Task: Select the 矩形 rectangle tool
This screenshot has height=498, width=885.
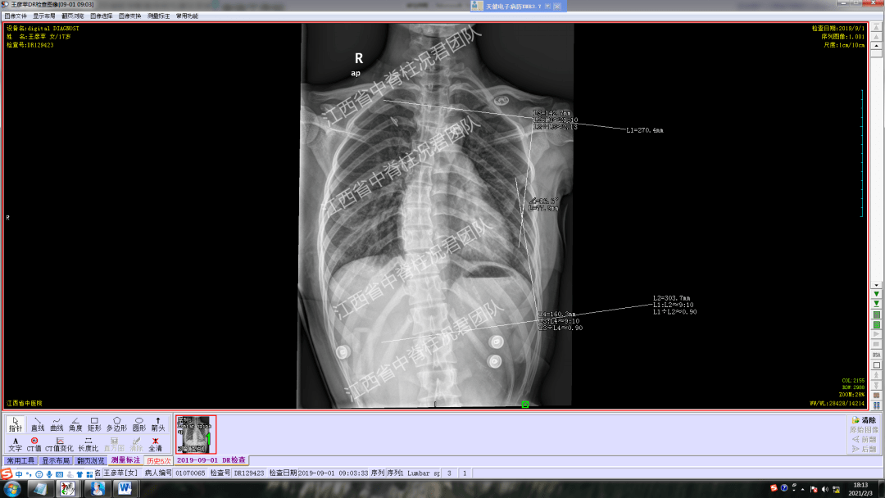Action: point(94,423)
